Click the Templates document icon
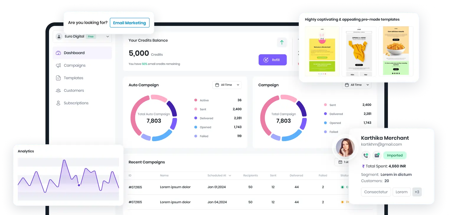This screenshot has height=215, width=449. pyautogui.click(x=58, y=78)
